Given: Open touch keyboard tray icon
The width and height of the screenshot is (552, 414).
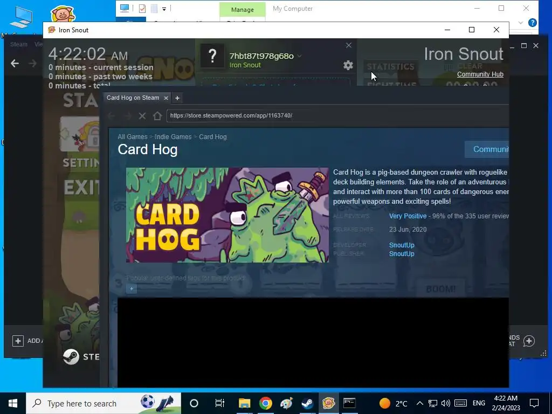Looking at the screenshot, I should [x=460, y=403].
